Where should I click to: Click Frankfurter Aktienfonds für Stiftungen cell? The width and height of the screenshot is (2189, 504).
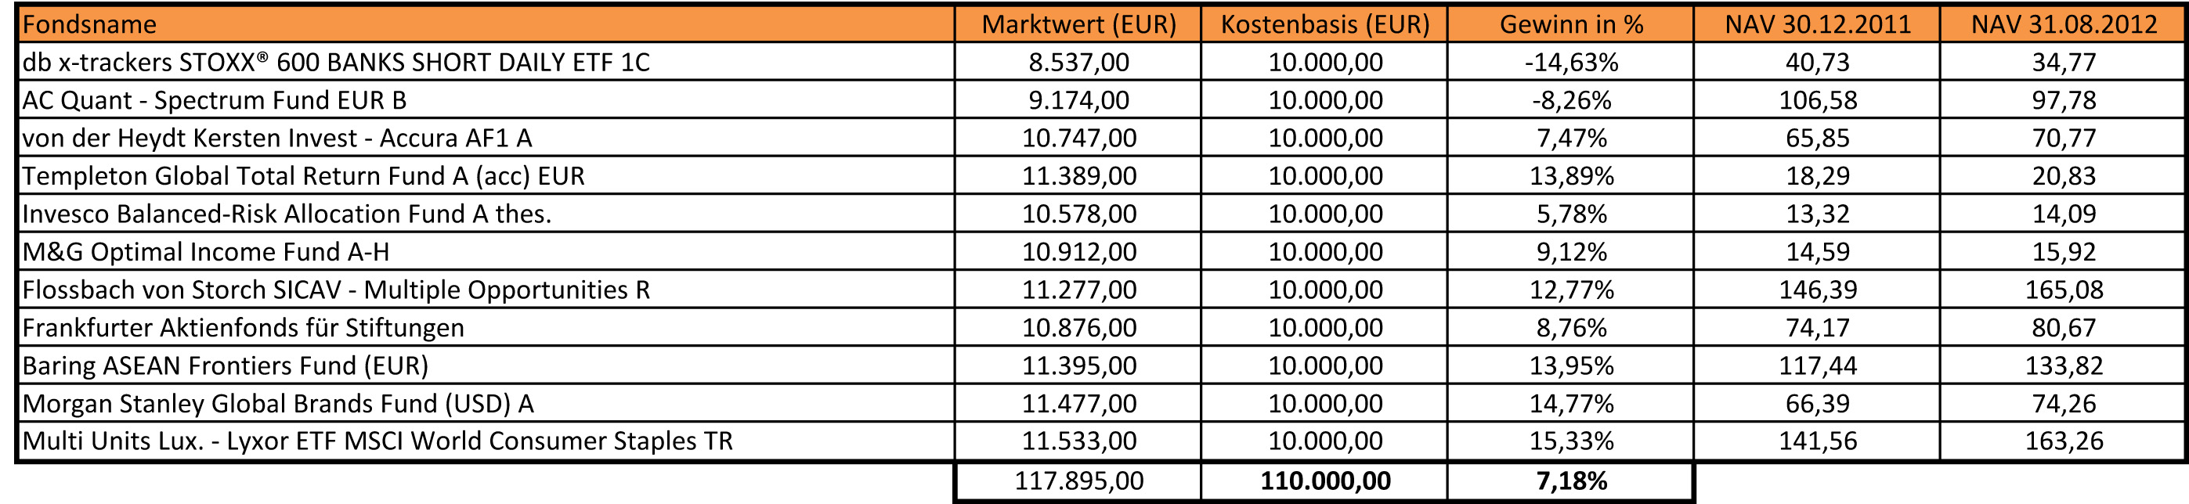pos(243,327)
